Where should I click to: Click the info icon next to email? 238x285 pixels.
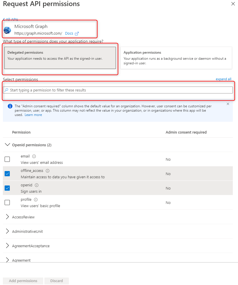tap(34, 156)
